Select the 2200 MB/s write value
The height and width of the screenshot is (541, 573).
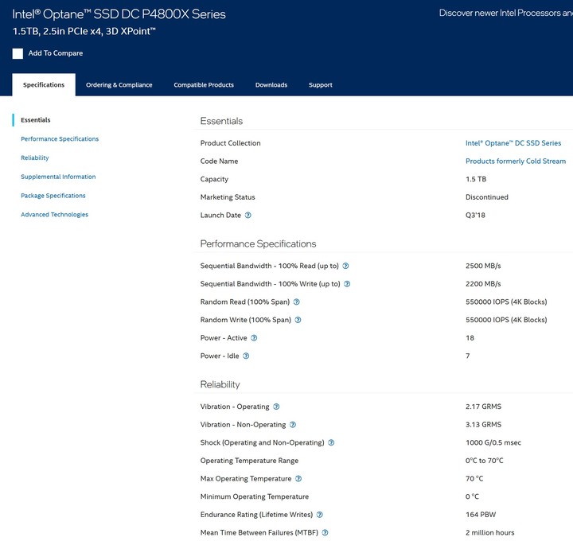pos(483,284)
